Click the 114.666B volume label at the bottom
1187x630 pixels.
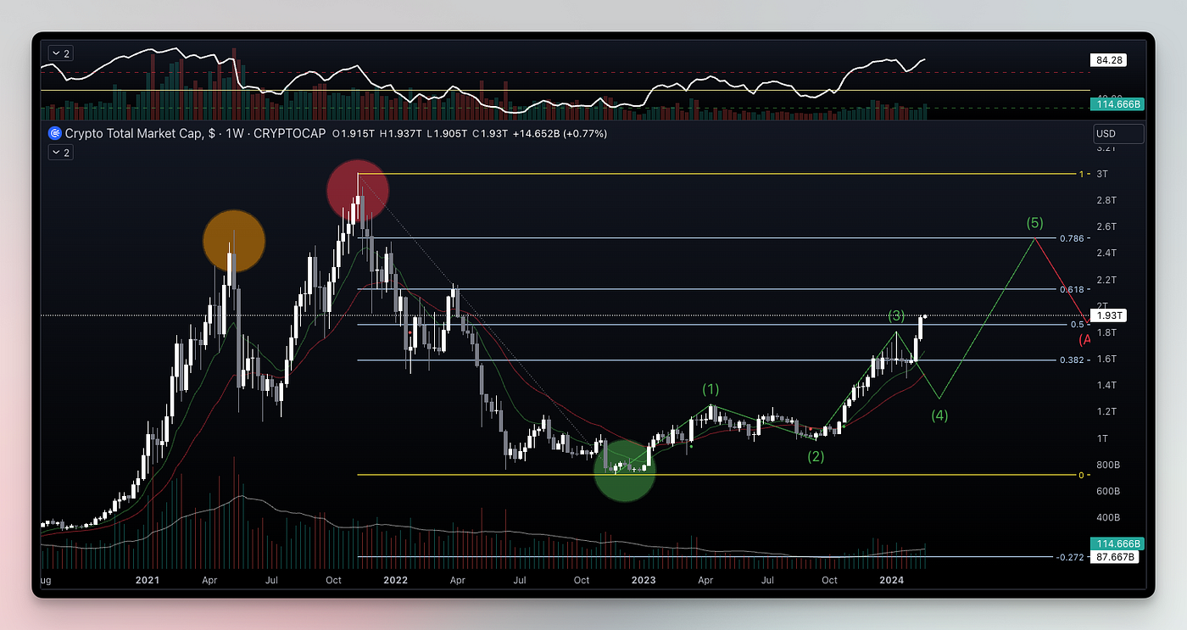click(x=1116, y=544)
